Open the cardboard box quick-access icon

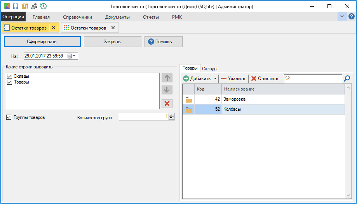click(x=25, y=6)
